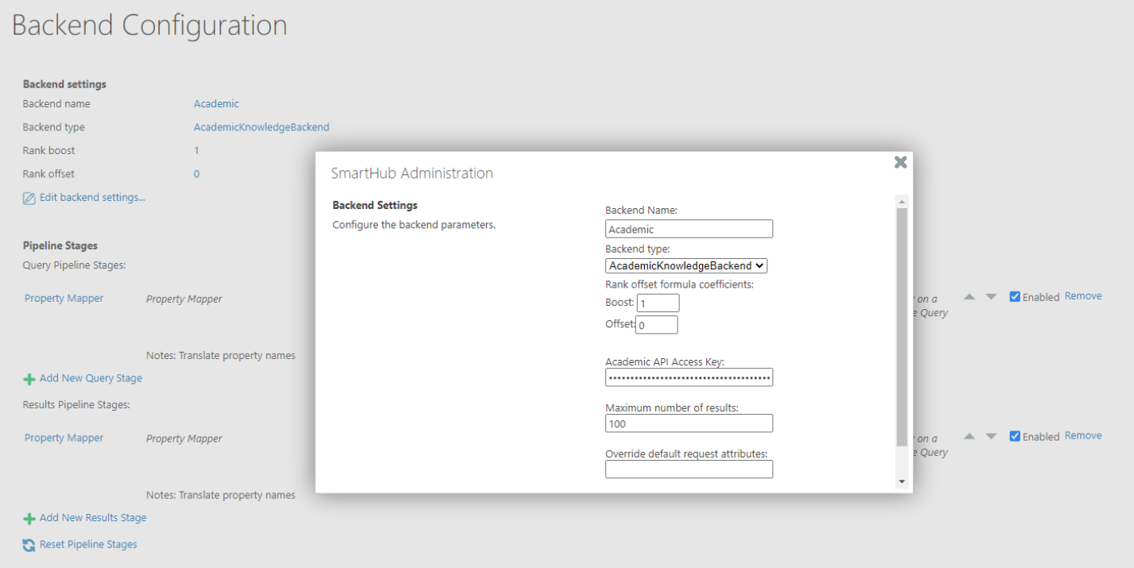The image size is (1134, 568).
Task: Uncheck Enabled for the results Property Mapper stage
Action: 1015,436
